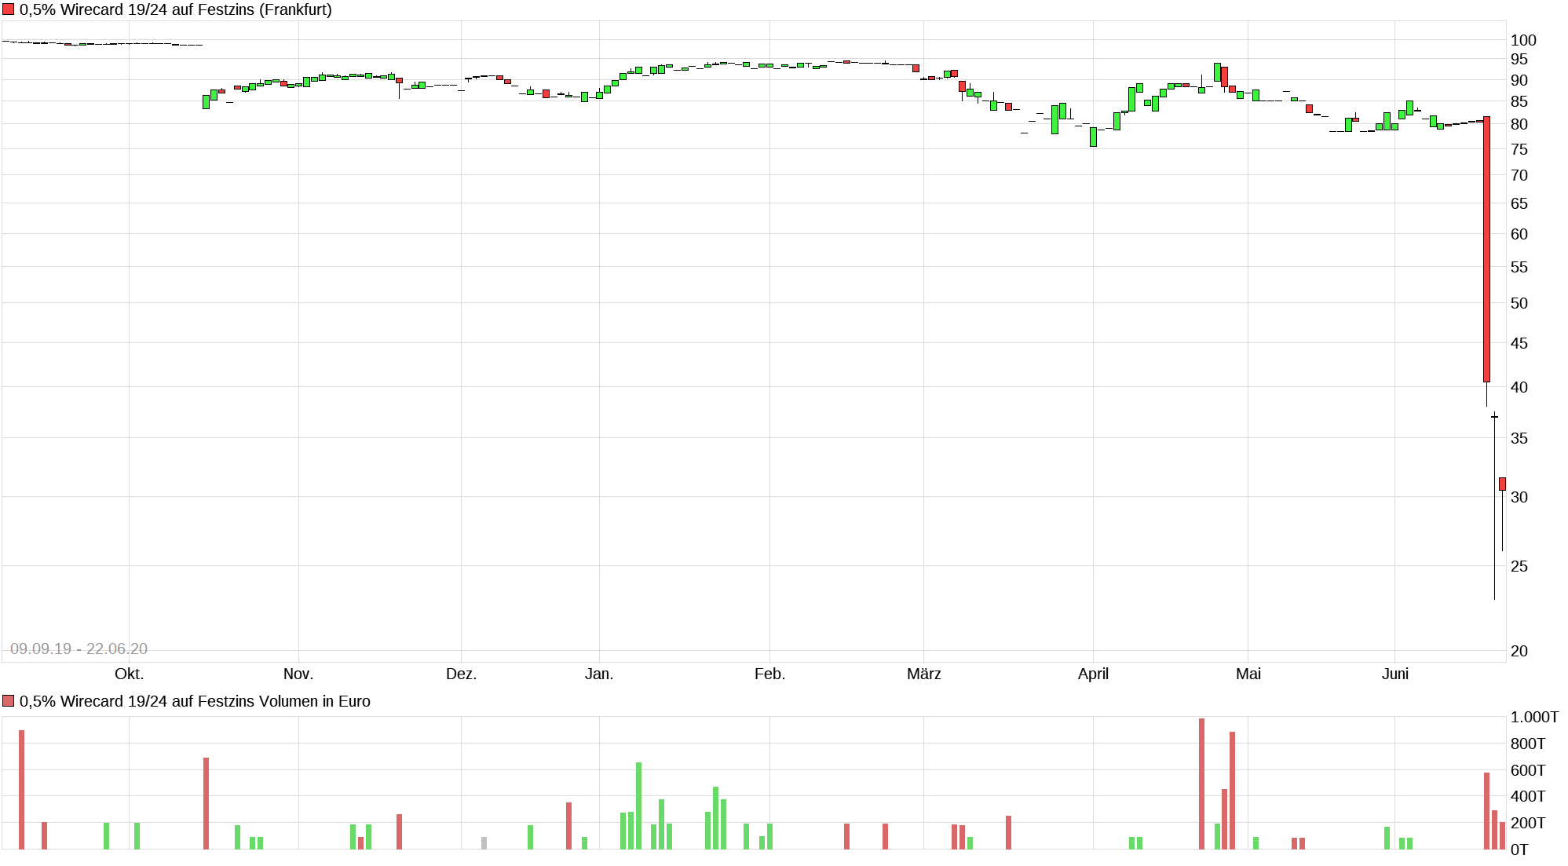This screenshot has height=866, width=1568.
Task: Click the tall green volume bar in early January
Action: 638,806
